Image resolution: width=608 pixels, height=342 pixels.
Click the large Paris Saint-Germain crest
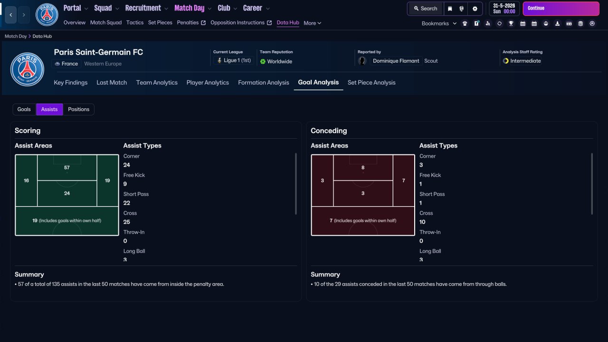click(27, 69)
